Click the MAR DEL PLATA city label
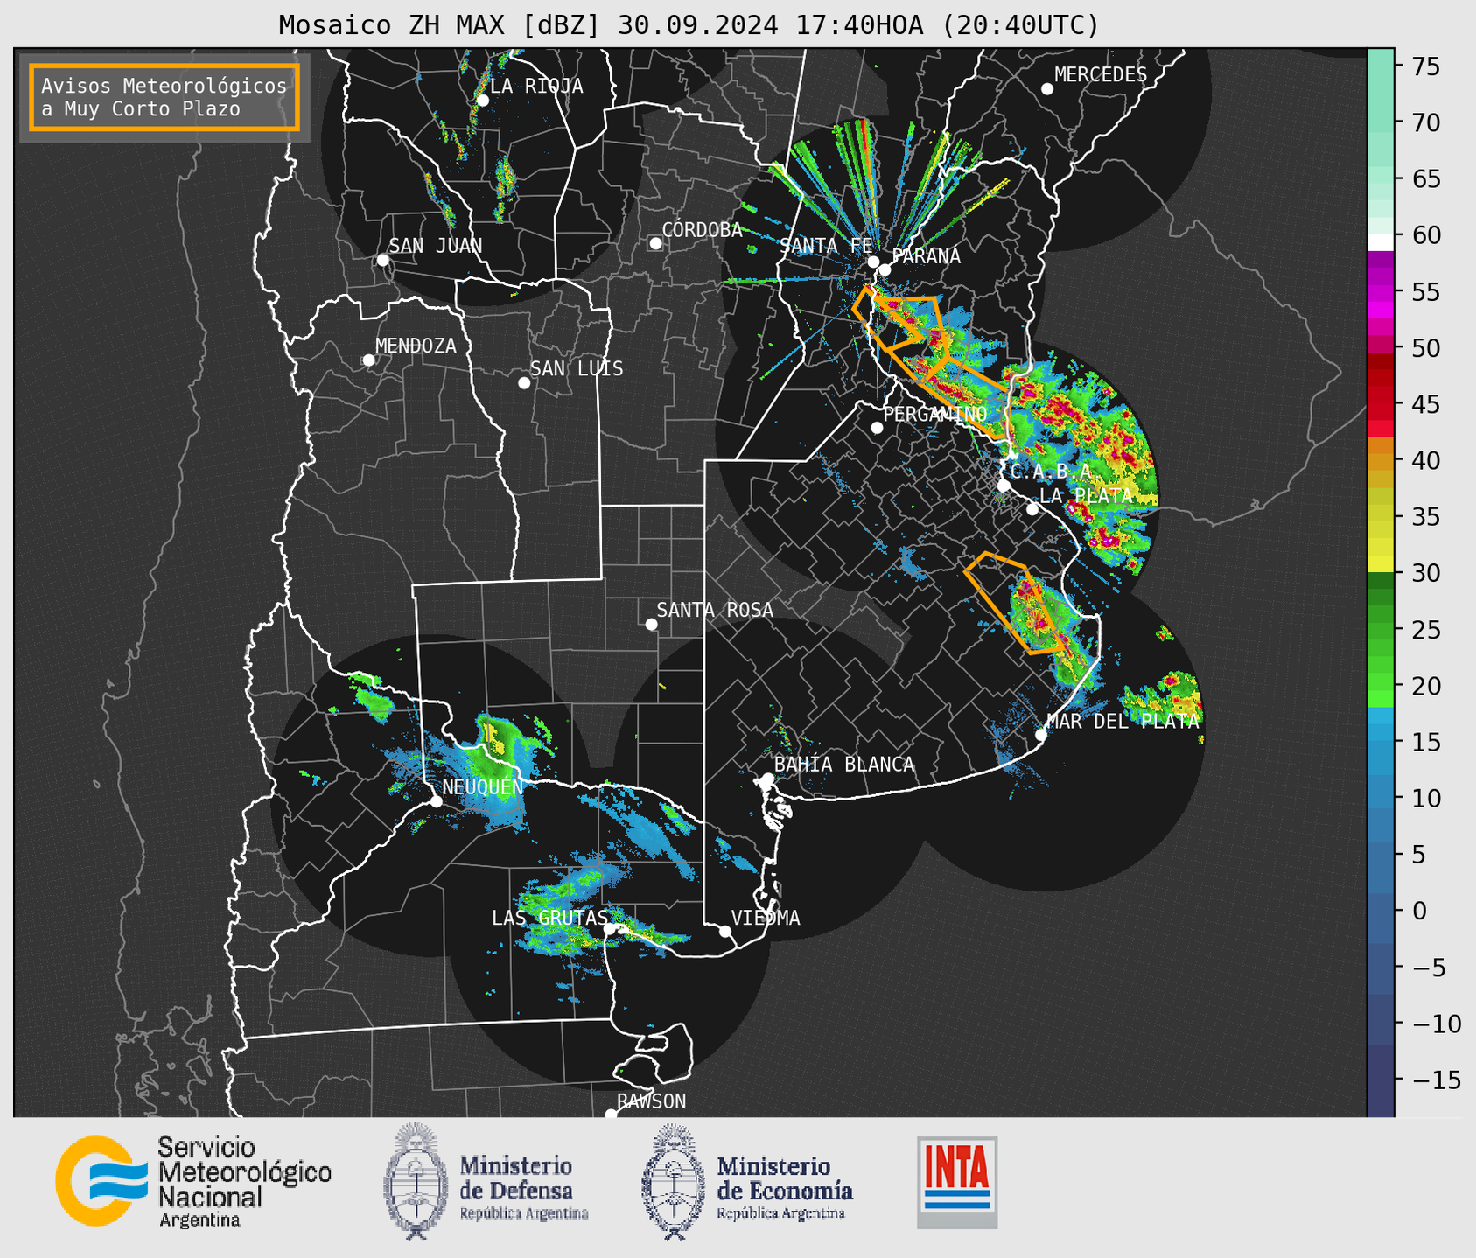This screenshot has width=1476, height=1258. pos(1123,721)
